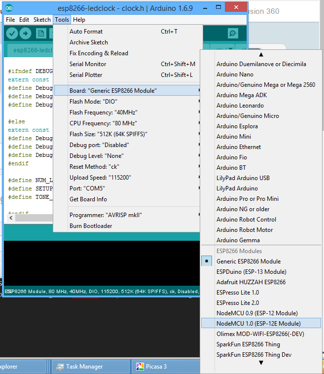Select Arduino Duemilanove or Diecimila board
324x374 pixels.
pyautogui.click(x=261, y=64)
